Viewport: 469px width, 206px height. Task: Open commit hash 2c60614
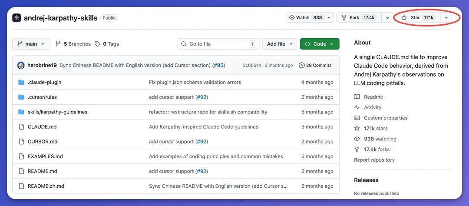pos(252,65)
